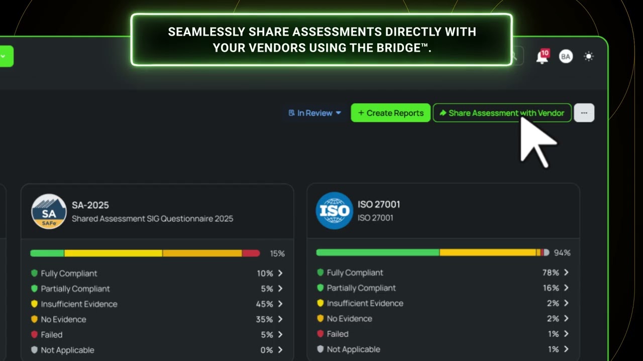The height and width of the screenshot is (361, 643).
Task: Open the notifications bell with 10 badge
Action: (x=543, y=57)
